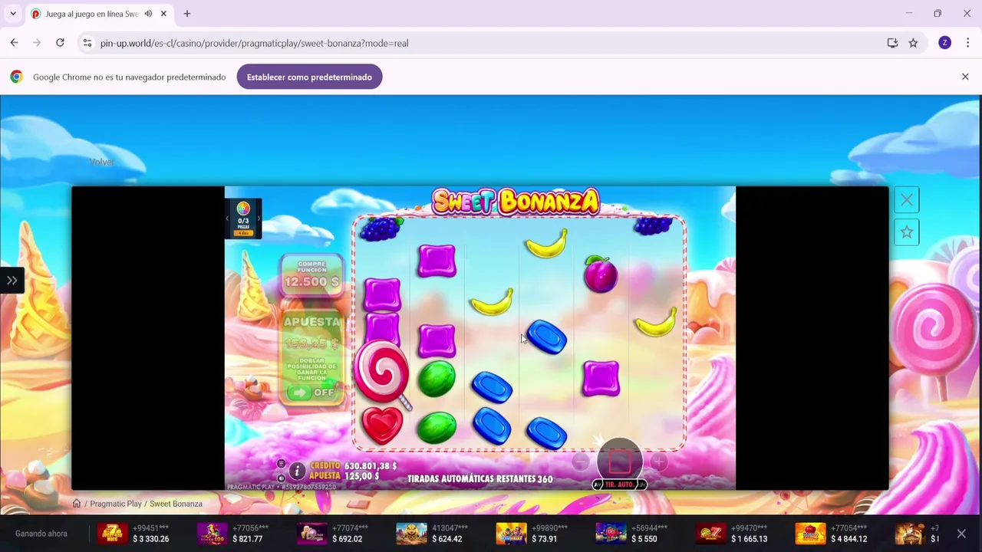
Task: Reload the page in Chrome
Action: pos(60,43)
